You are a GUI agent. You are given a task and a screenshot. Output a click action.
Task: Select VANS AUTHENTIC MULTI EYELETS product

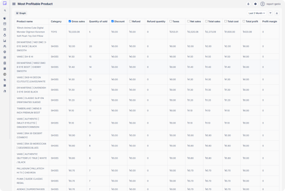point(28,123)
